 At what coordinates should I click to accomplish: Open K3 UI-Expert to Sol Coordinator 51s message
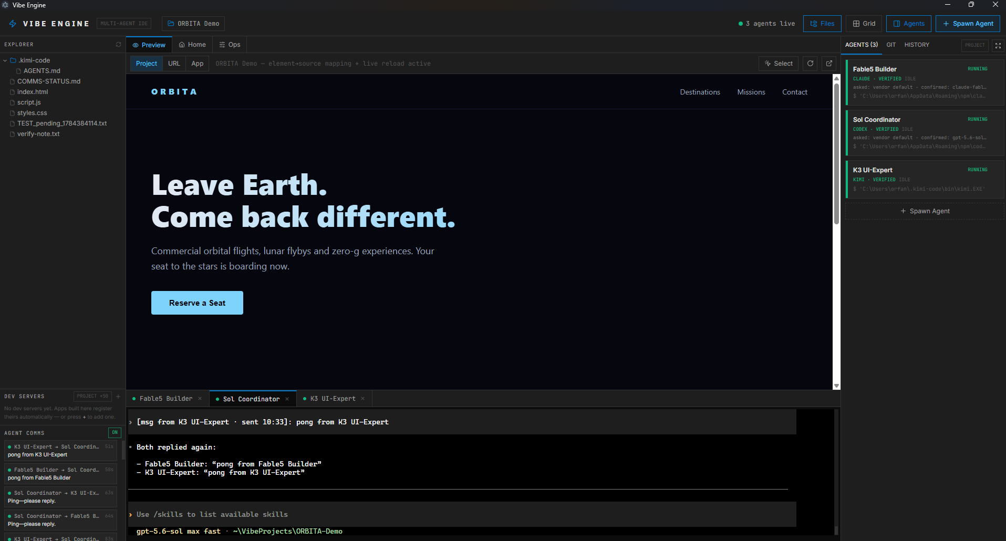60,451
